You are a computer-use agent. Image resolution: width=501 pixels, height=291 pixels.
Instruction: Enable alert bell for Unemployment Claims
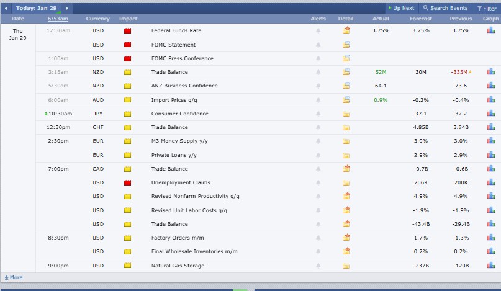pos(318,182)
